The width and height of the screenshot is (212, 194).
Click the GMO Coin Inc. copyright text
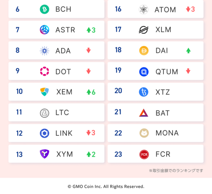point(106,187)
